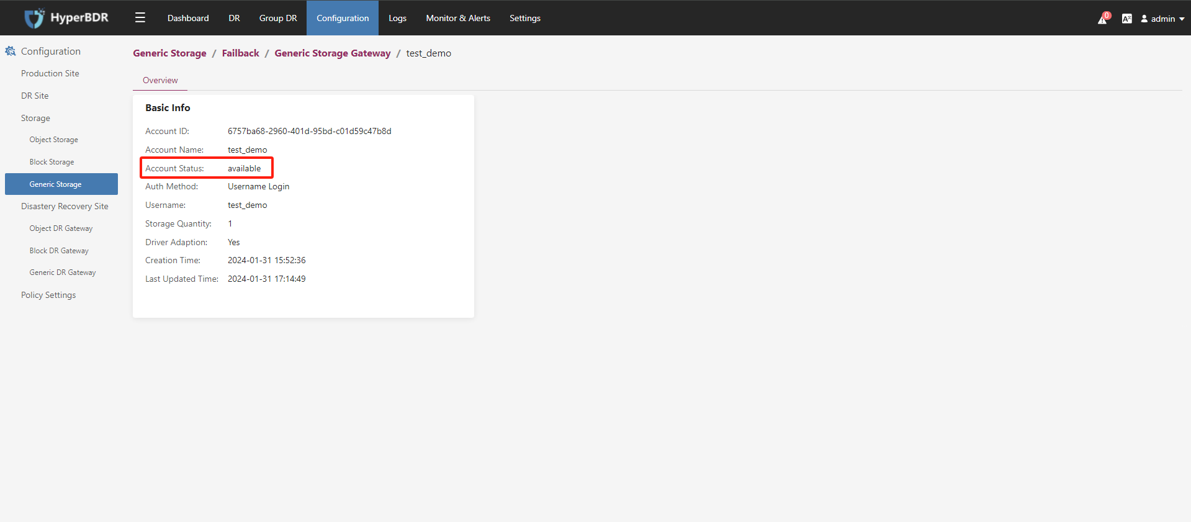The height and width of the screenshot is (522, 1191).
Task: Go to Group DR menu
Action: (x=278, y=18)
